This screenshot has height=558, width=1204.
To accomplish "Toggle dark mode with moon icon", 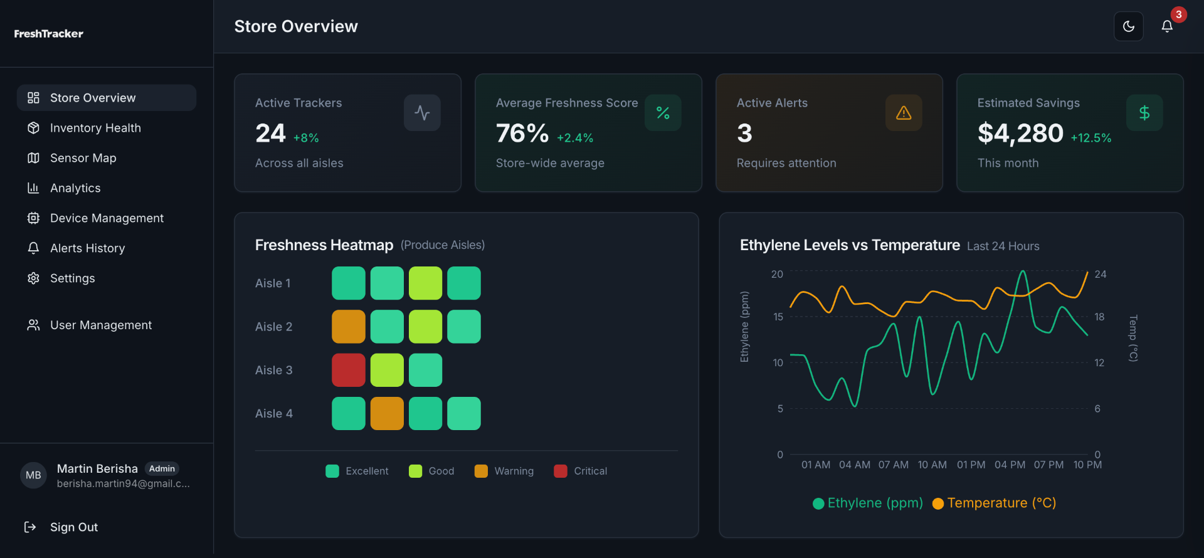I will [1129, 26].
